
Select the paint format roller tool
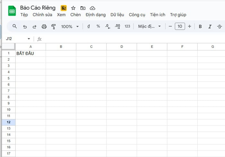54,27
